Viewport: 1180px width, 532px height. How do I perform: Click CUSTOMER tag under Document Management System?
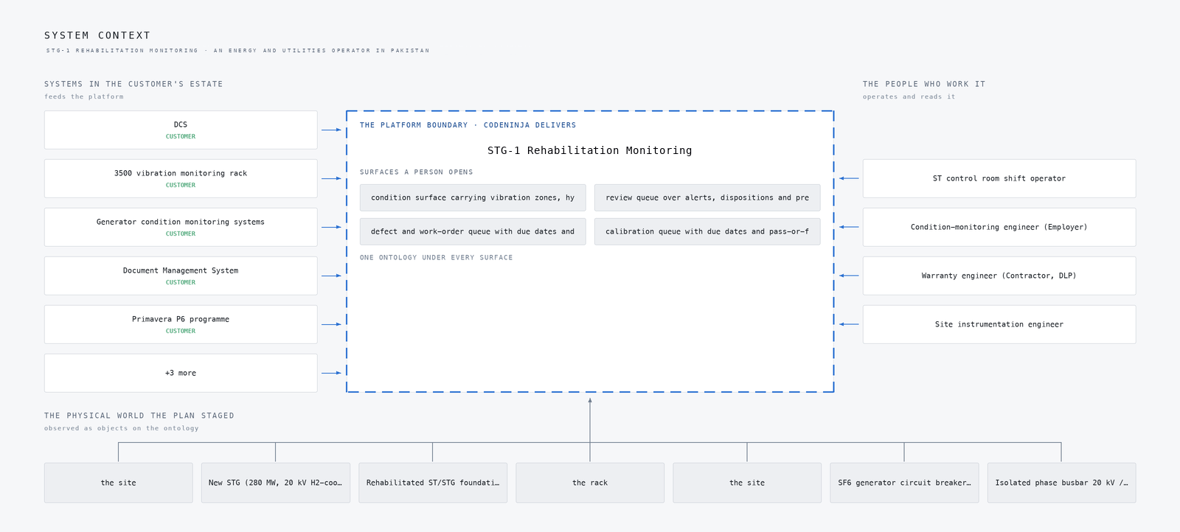181,282
